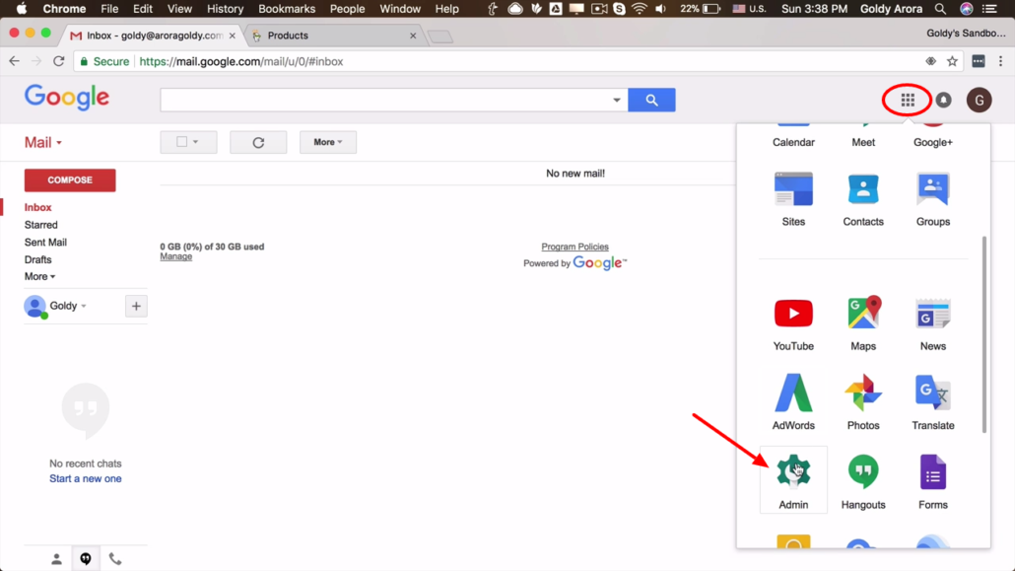Expand the More labels list in sidebar
The width and height of the screenshot is (1015, 571).
39,276
